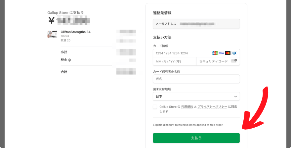
Task: Focus the MM (月) / YY (年) expiry field
Action: pyautogui.click(x=175, y=62)
